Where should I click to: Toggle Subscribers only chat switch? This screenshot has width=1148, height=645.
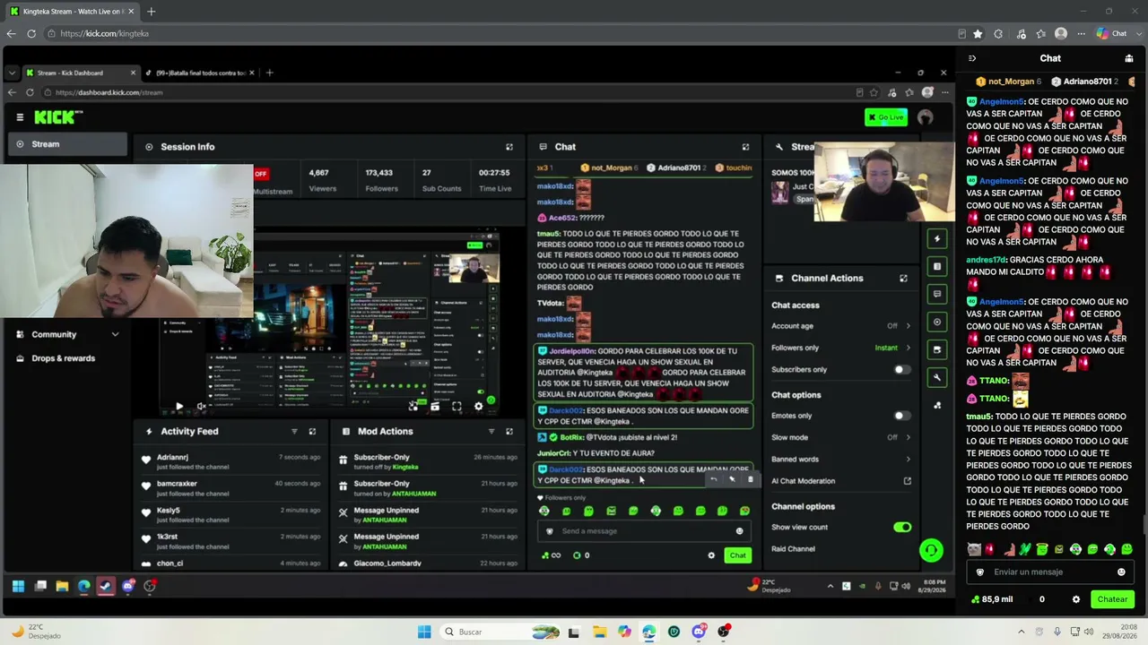pyautogui.click(x=901, y=370)
